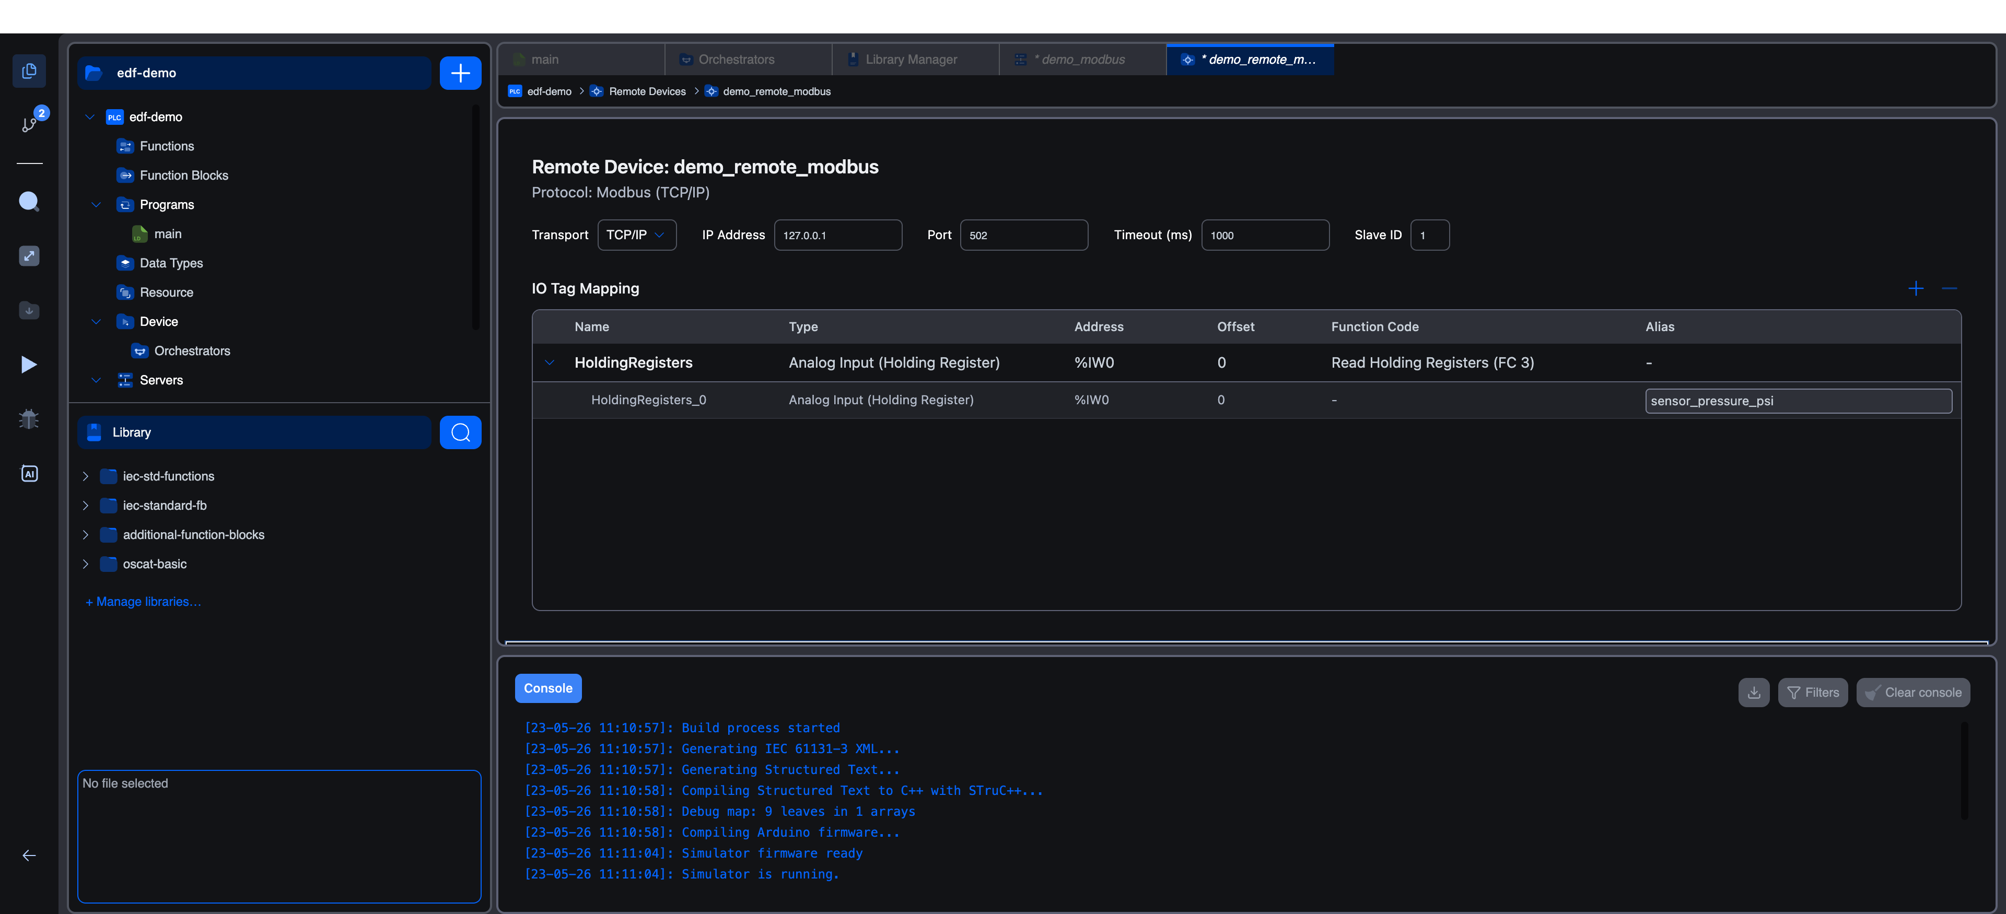Click the Data Types icon in tree
Screen dimensions: 2006x914
[125, 263]
